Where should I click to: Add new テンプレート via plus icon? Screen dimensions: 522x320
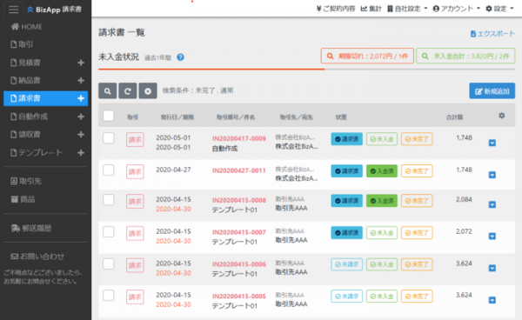tap(81, 153)
